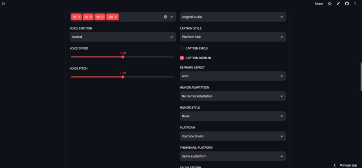362x168 pixels.
Task: Click the Share button
Action: tap(319, 4)
